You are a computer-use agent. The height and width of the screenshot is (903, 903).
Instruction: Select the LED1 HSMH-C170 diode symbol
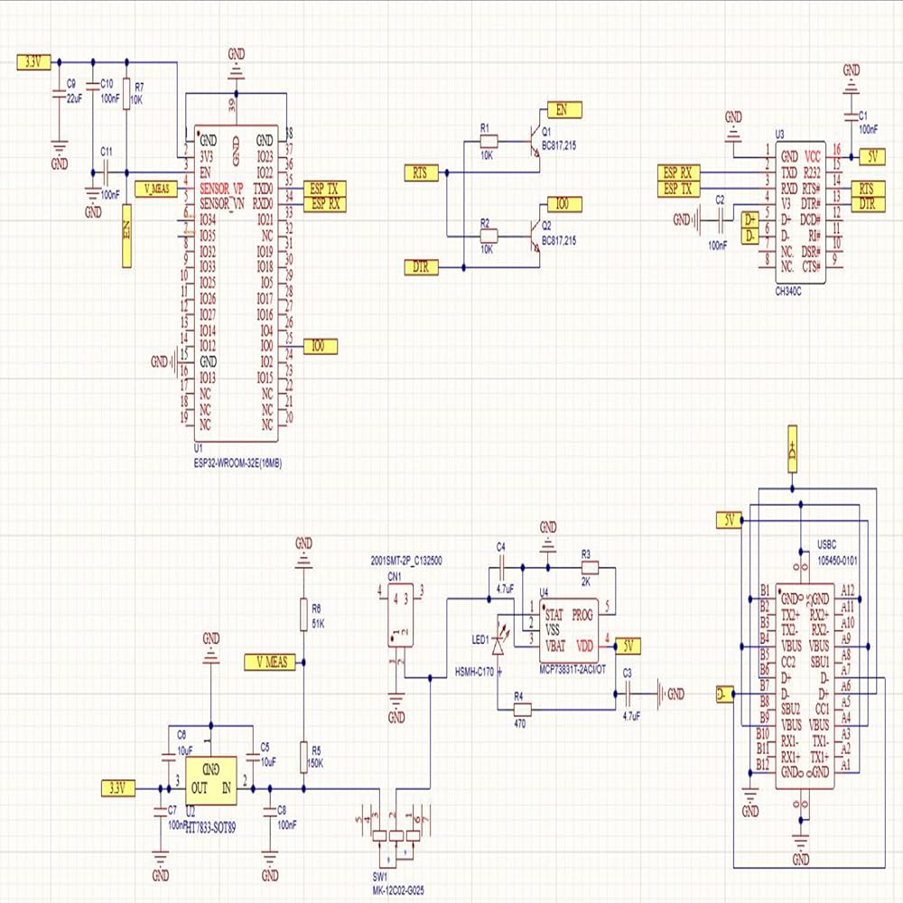tap(498, 644)
